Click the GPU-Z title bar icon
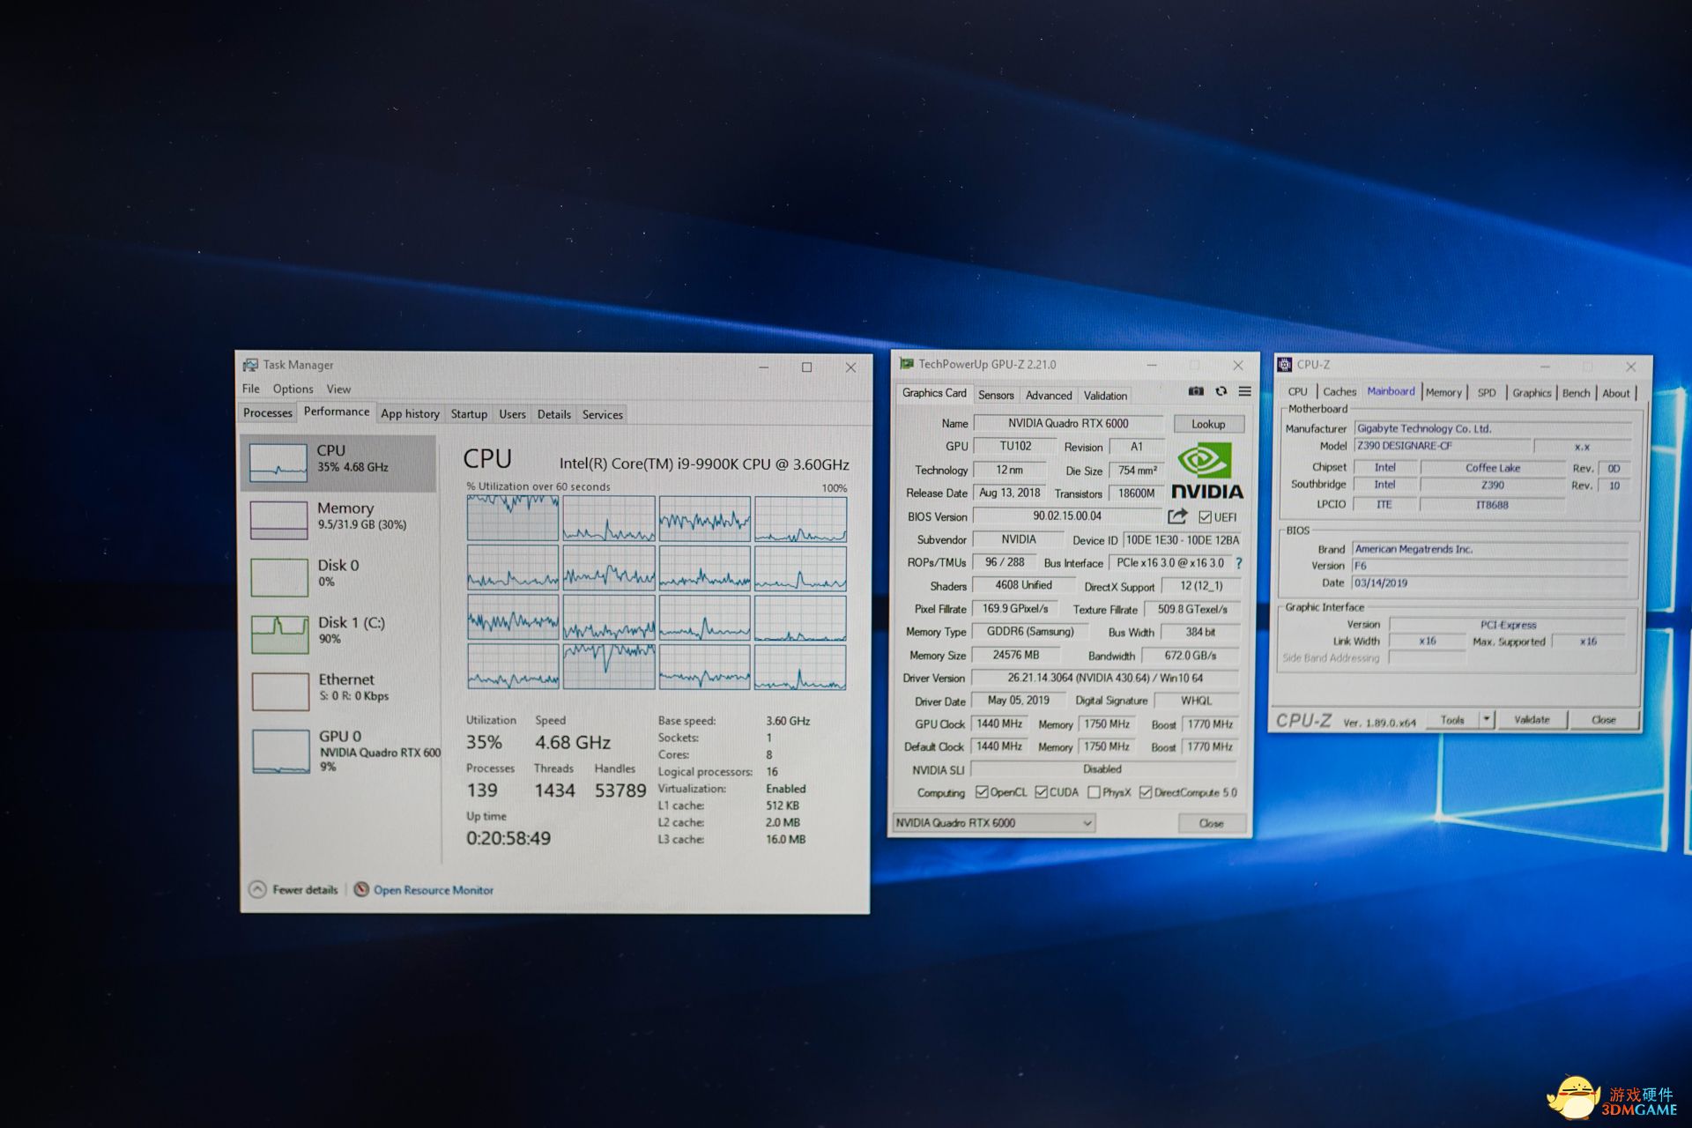1692x1128 pixels. tap(906, 363)
